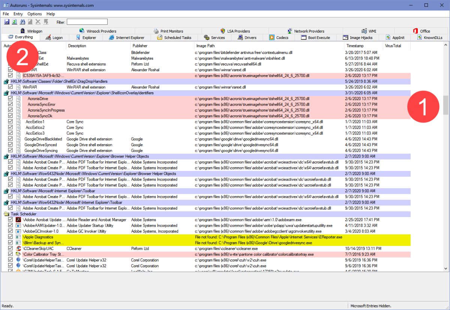Click the icon next to AdobeGCInvoker-1.0
This screenshot has height=310, width=450.
pyautogui.click(x=18, y=231)
